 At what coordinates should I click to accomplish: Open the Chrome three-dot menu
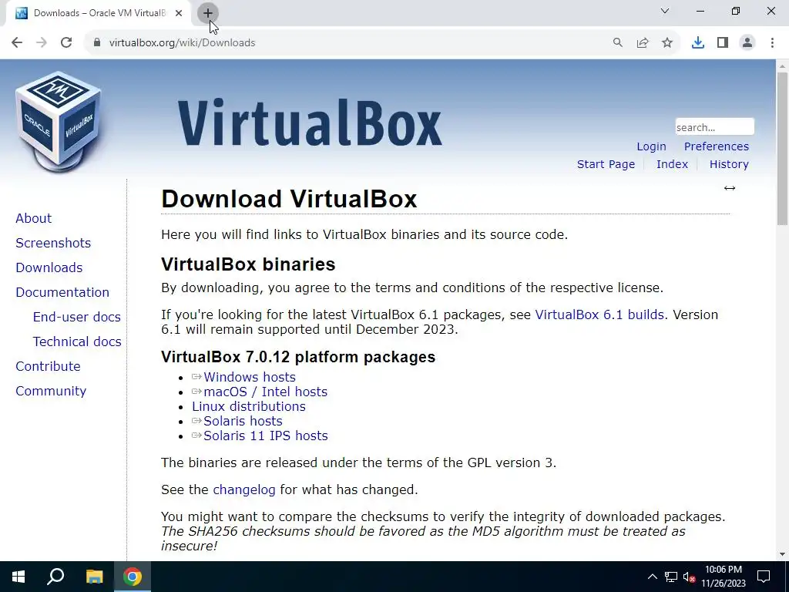point(772,43)
